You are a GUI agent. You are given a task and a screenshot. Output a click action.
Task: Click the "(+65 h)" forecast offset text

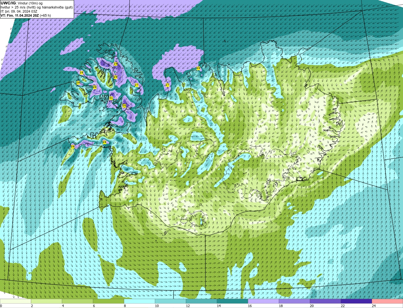point(45,15)
